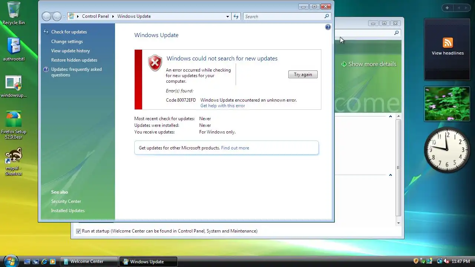Open the address bar history dropdown arrow
Viewport: 475px width, 267px height.
click(x=227, y=16)
